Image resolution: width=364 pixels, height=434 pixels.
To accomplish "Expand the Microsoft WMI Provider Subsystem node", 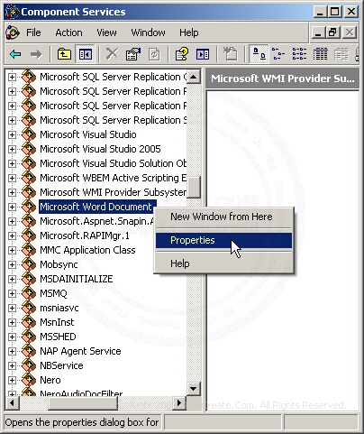I will point(12,192).
